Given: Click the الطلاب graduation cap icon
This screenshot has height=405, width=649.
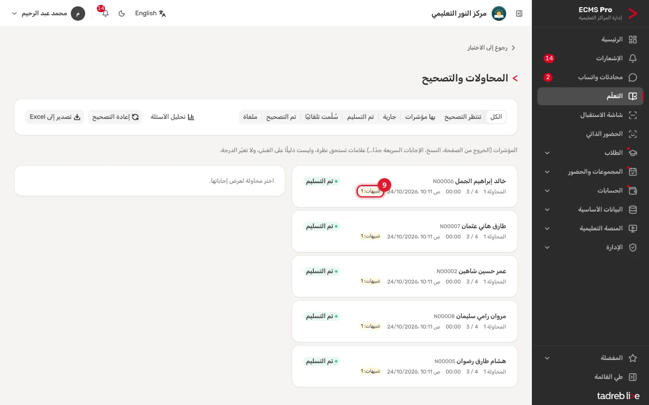Looking at the screenshot, I should point(632,153).
